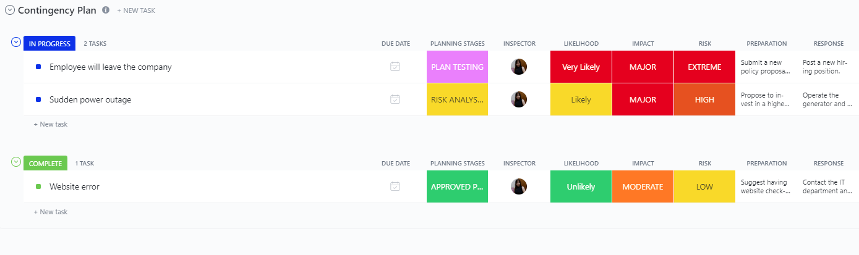Add new task under Complete group

pyautogui.click(x=51, y=212)
